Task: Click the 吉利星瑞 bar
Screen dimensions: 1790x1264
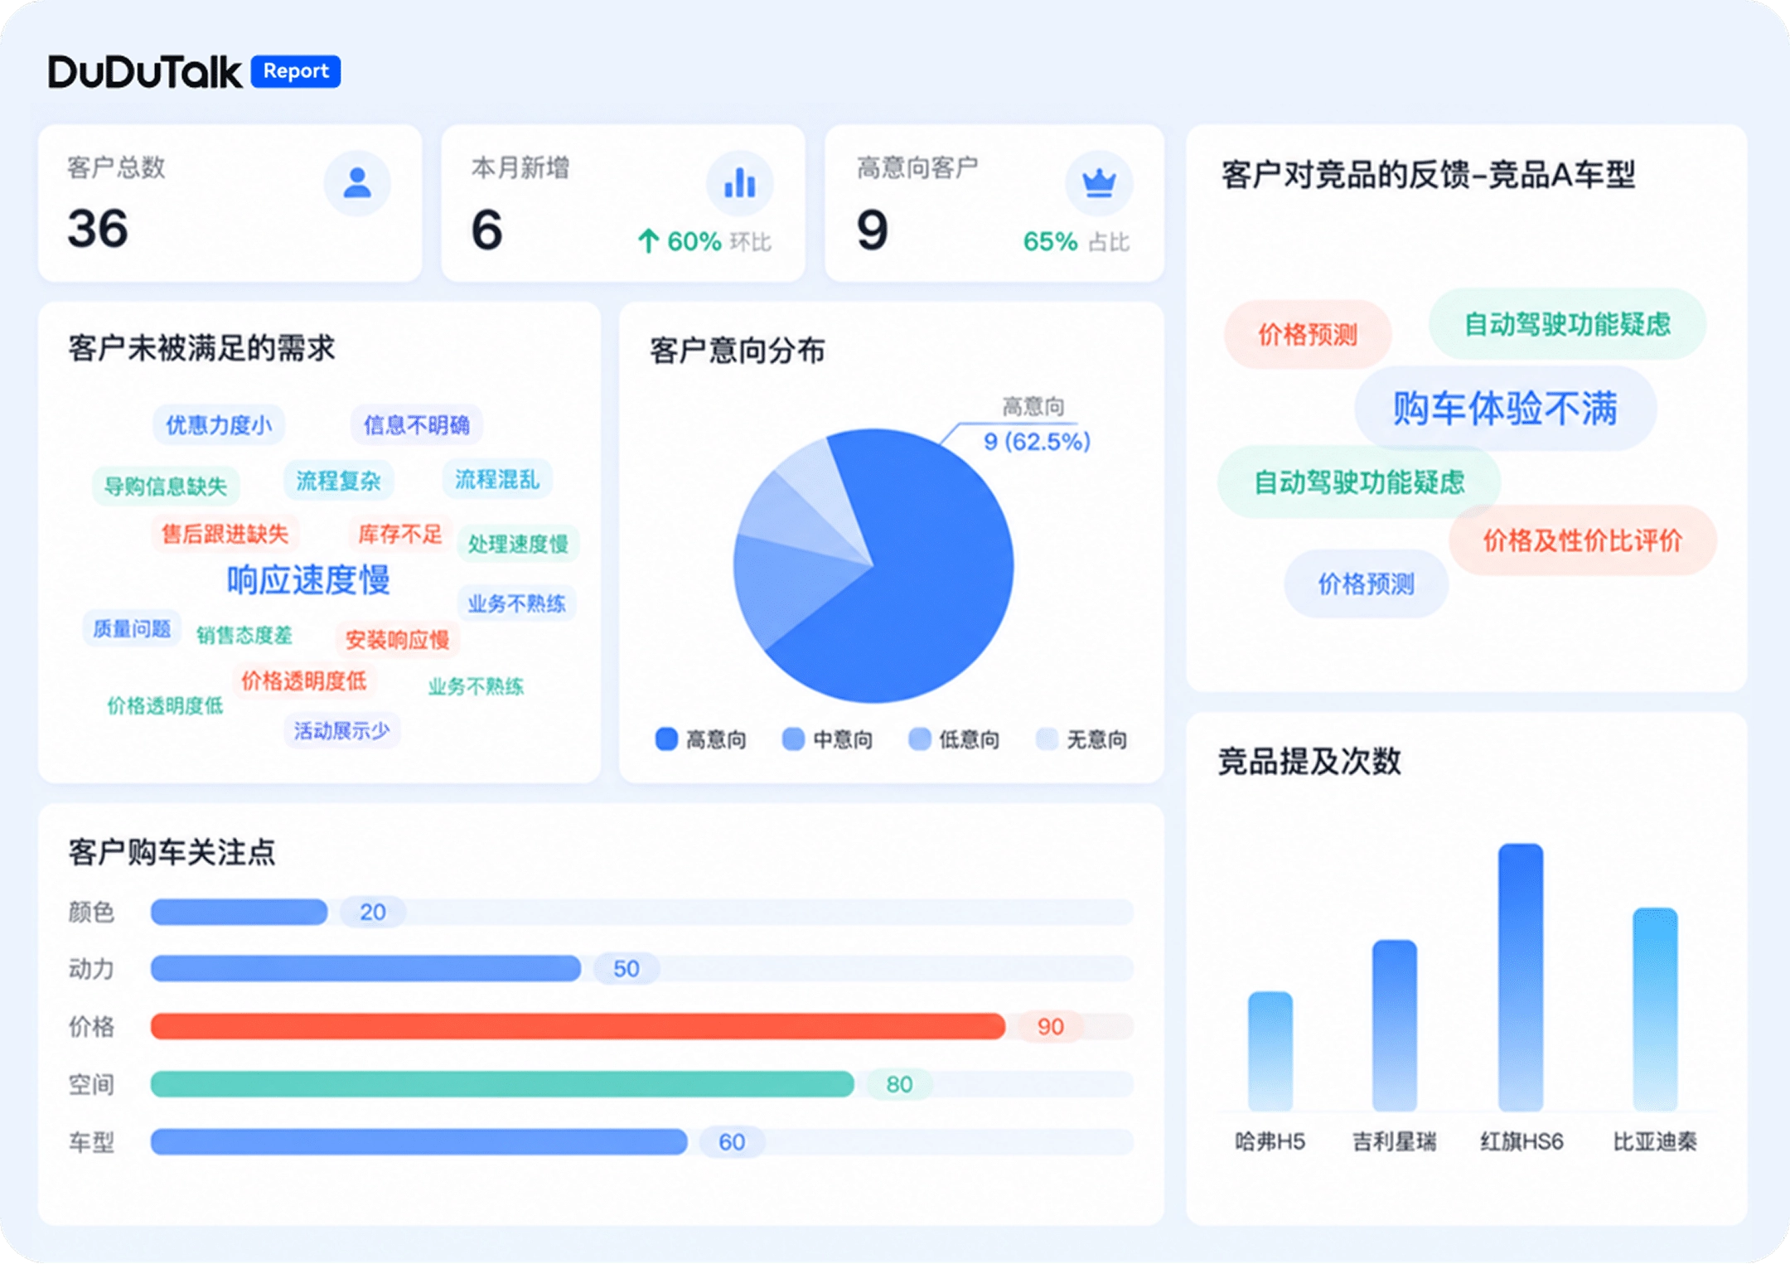Action: (1395, 1025)
